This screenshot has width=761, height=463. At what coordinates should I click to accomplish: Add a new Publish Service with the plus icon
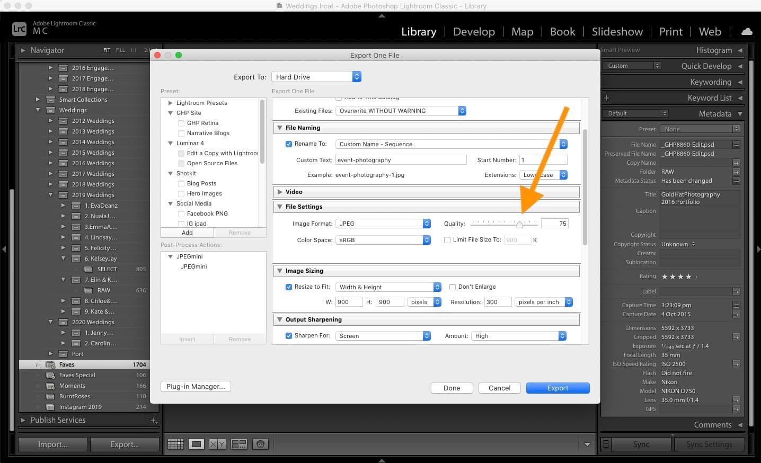[153, 420]
